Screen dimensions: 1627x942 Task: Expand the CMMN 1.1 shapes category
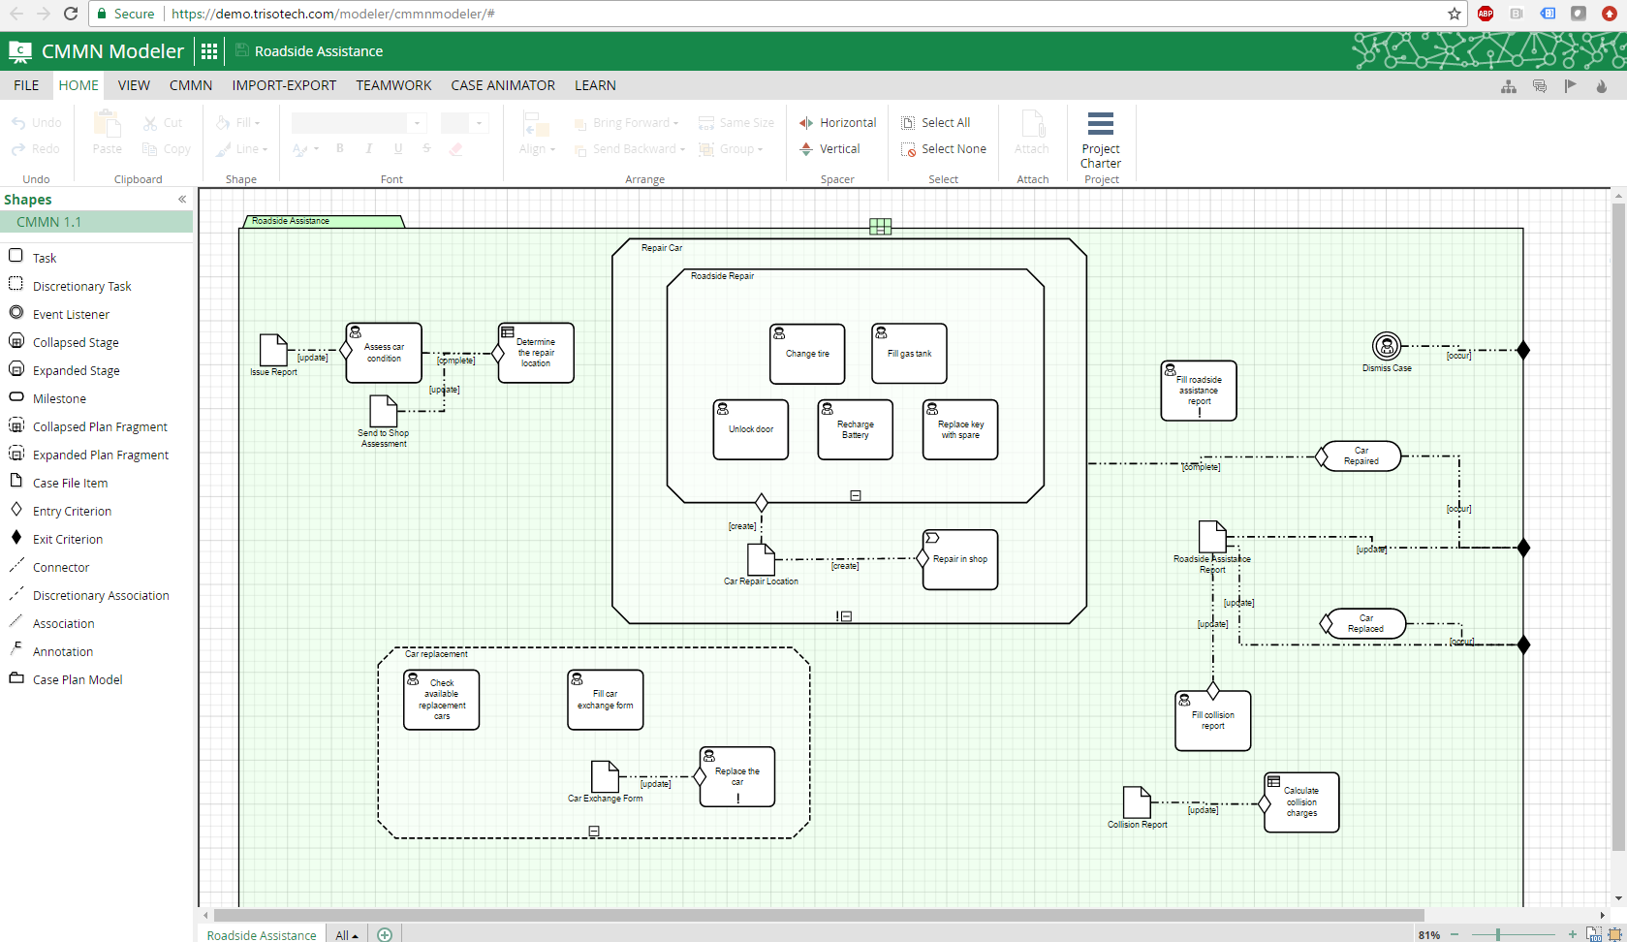tap(97, 222)
